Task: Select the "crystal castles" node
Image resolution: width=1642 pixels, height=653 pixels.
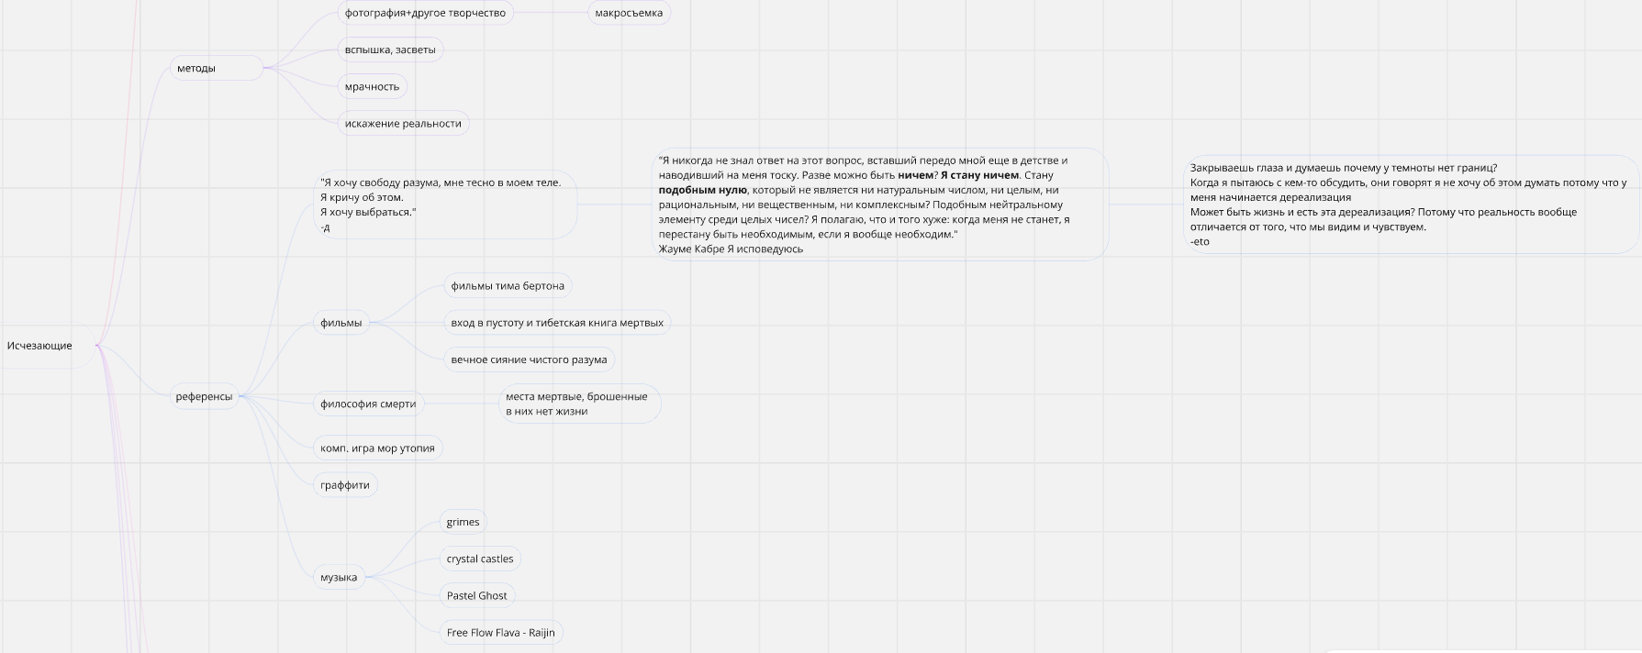Action: [x=480, y=559]
